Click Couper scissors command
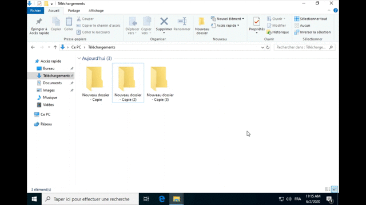This screenshot has width=366, height=205. click(x=85, y=19)
